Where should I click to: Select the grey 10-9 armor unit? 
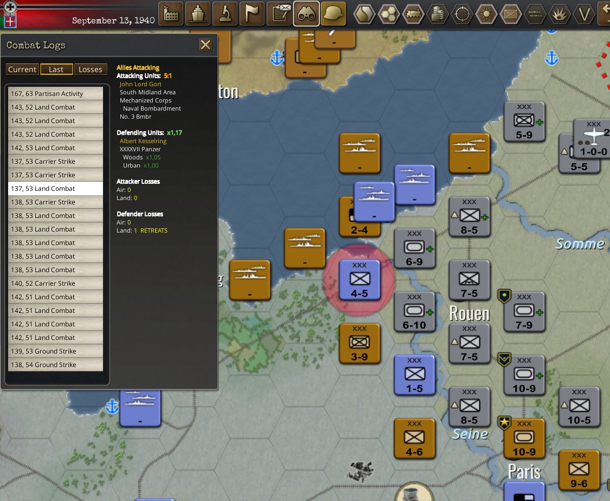[524, 375]
